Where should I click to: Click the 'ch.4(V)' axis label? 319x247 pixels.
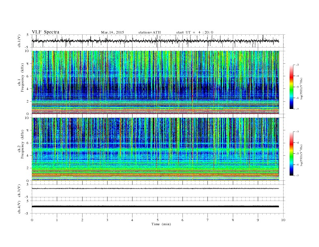[19, 207]
